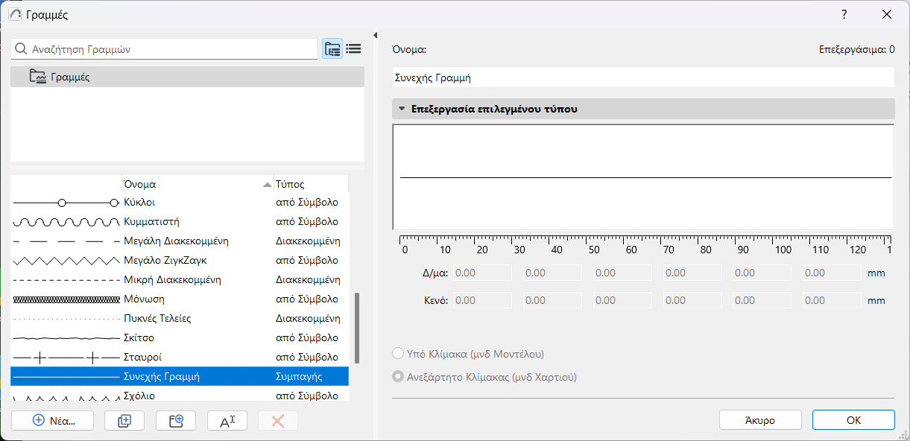Select the 'Σχόλιο' line type row
Screen dimensions: 910x441
(x=180, y=395)
